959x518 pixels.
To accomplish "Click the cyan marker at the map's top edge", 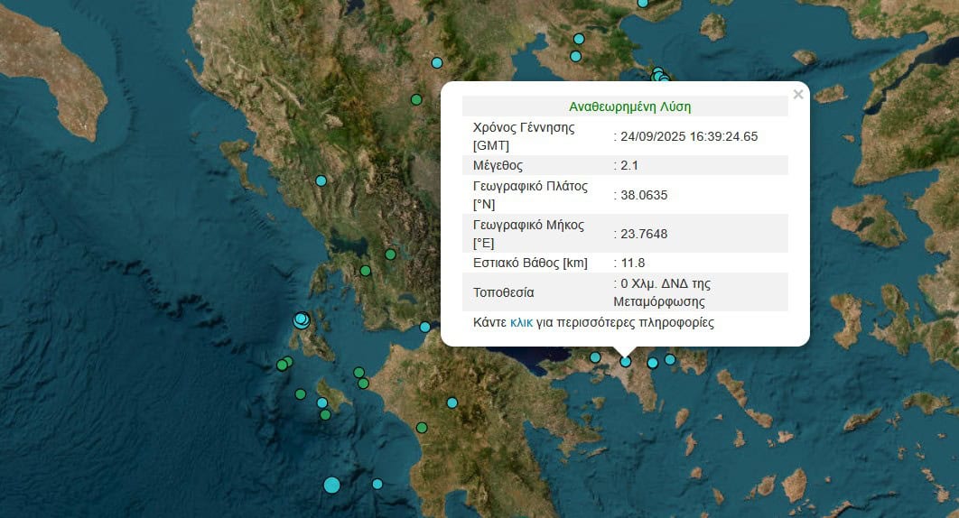I will (643, 3).
